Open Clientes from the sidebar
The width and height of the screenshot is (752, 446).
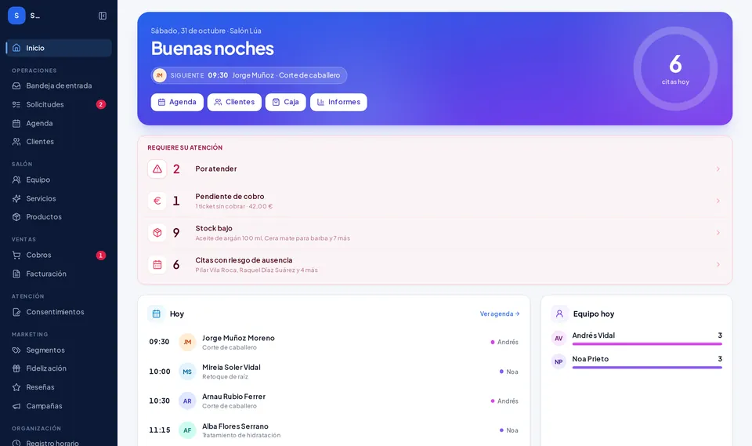[59, 142]
